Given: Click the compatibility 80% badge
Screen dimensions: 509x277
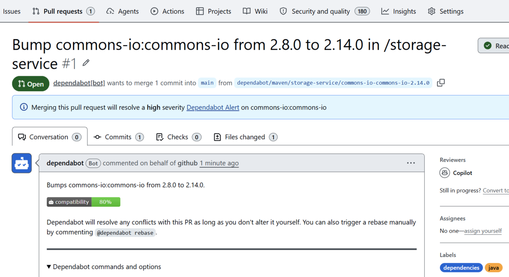Looking at the screenshot, I should 84,202.
